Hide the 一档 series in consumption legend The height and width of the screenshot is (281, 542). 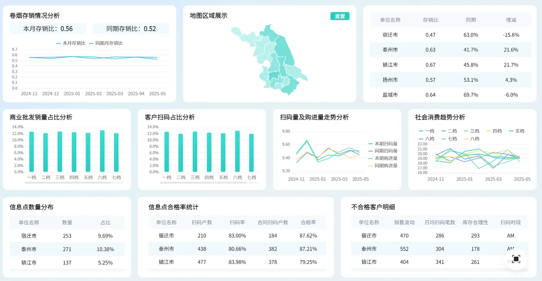[x=427, y=131]
